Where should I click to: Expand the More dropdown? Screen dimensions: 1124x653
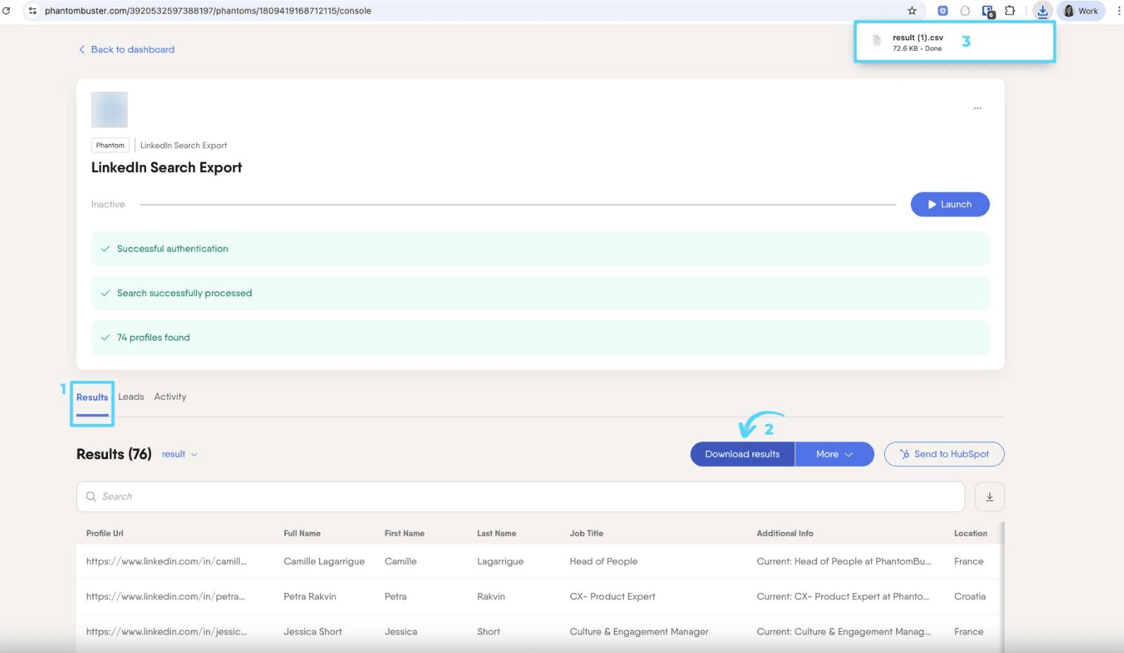(834, 454)
